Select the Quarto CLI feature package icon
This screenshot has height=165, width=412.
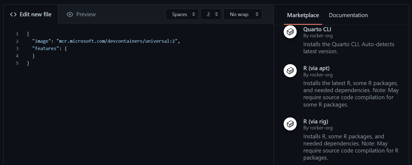(290, 32)
